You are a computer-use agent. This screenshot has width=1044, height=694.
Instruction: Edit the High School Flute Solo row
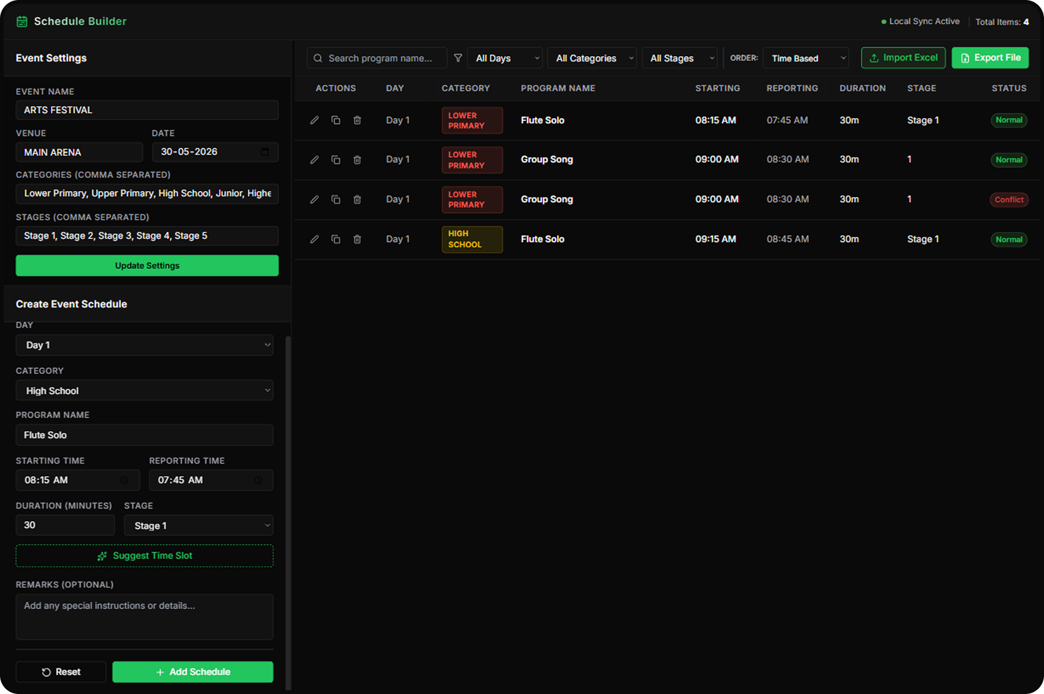(x=315, y=239)
